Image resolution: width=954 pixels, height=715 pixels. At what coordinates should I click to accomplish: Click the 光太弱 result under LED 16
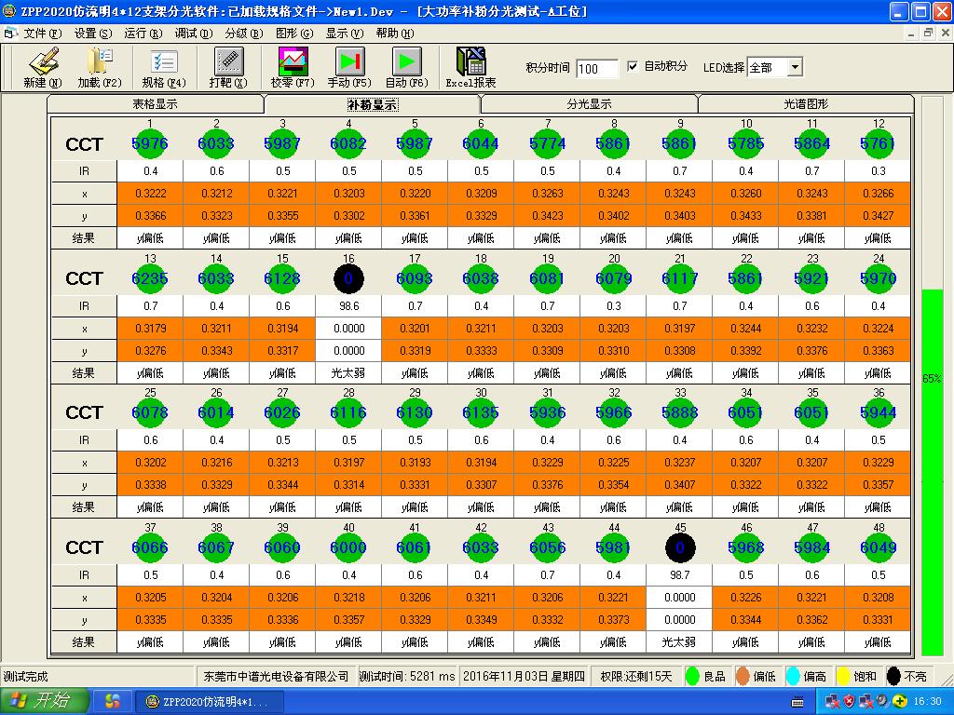(348, 372)
